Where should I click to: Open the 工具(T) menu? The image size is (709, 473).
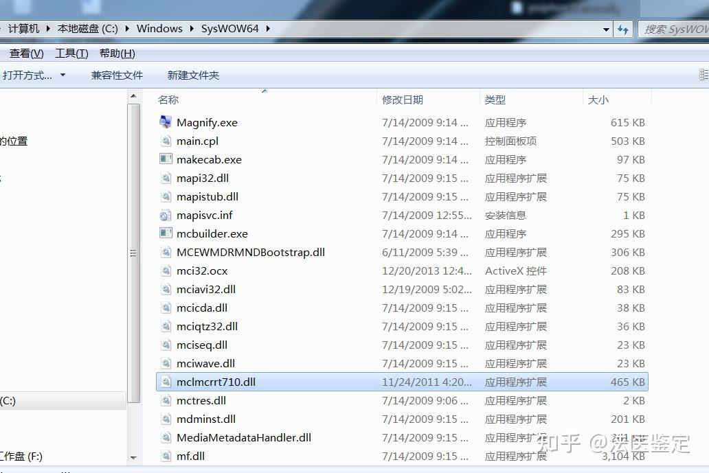coord(71,54)
